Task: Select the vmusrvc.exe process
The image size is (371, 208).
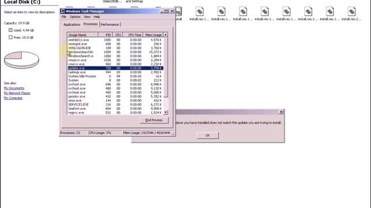Action: point(115,60)
